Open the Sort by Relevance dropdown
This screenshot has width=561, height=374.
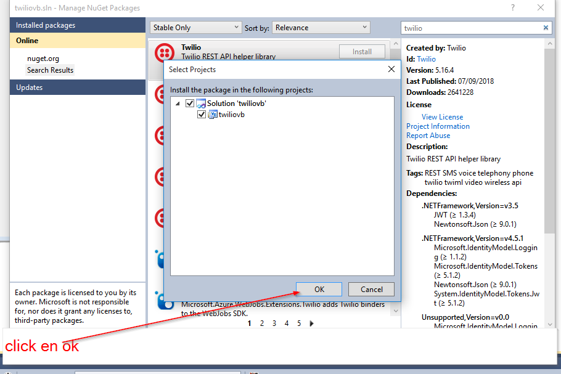(321, 28)
